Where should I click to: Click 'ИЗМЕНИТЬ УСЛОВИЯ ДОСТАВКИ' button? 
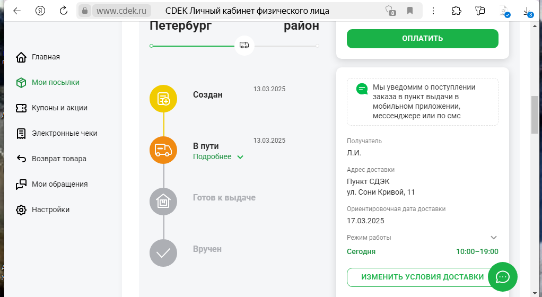point(422,277)
